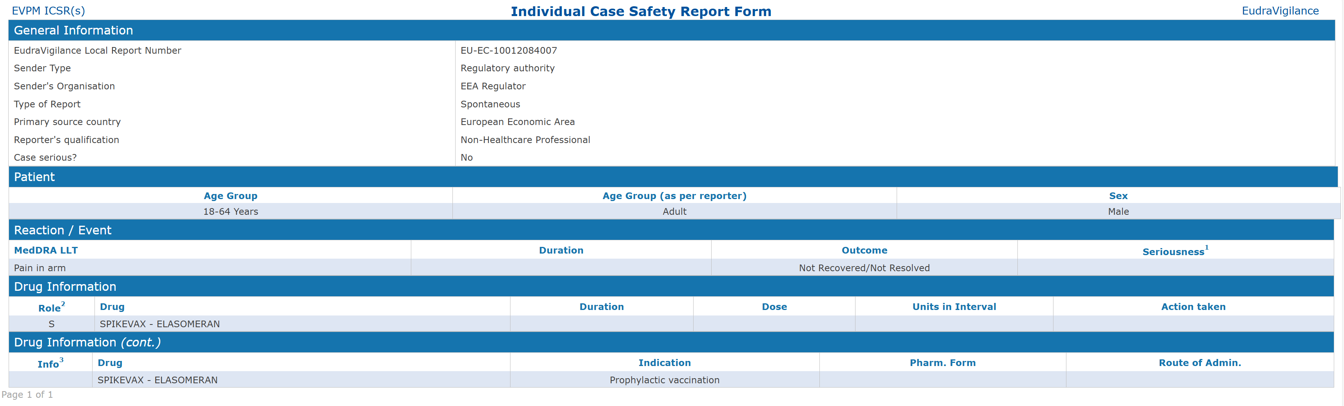Click the Patient section header
Image resolution: width=1344 pixels, height=406 pixels.
(x=673, y=177)
